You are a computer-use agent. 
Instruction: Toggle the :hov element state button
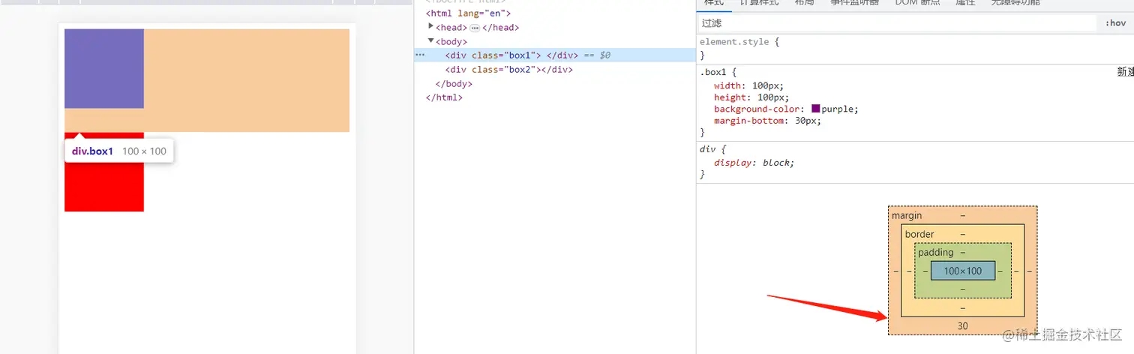click(x=1115, y=23)
